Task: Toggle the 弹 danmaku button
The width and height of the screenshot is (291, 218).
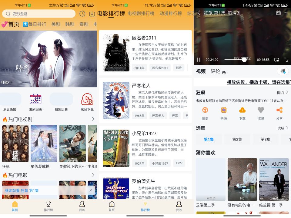Action: tap(283, 71)
